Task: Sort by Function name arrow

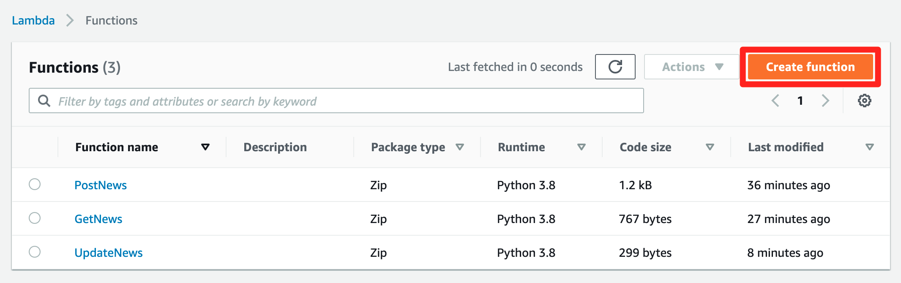Action: 205,147
